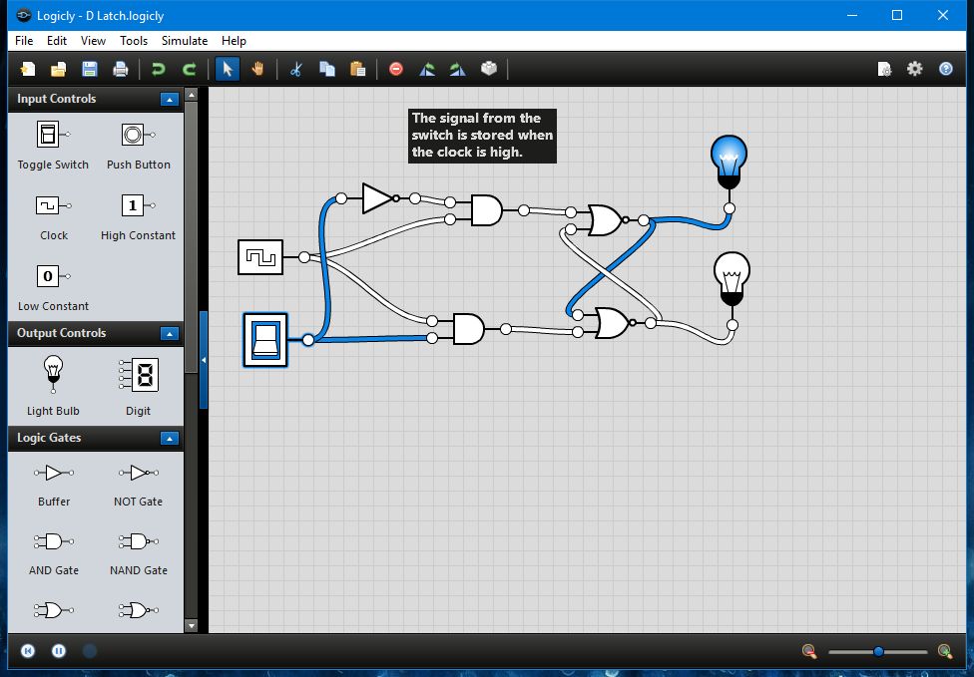Open the Tools menu
This screenshot has height=677, width=974.
[x=134, y=40]
